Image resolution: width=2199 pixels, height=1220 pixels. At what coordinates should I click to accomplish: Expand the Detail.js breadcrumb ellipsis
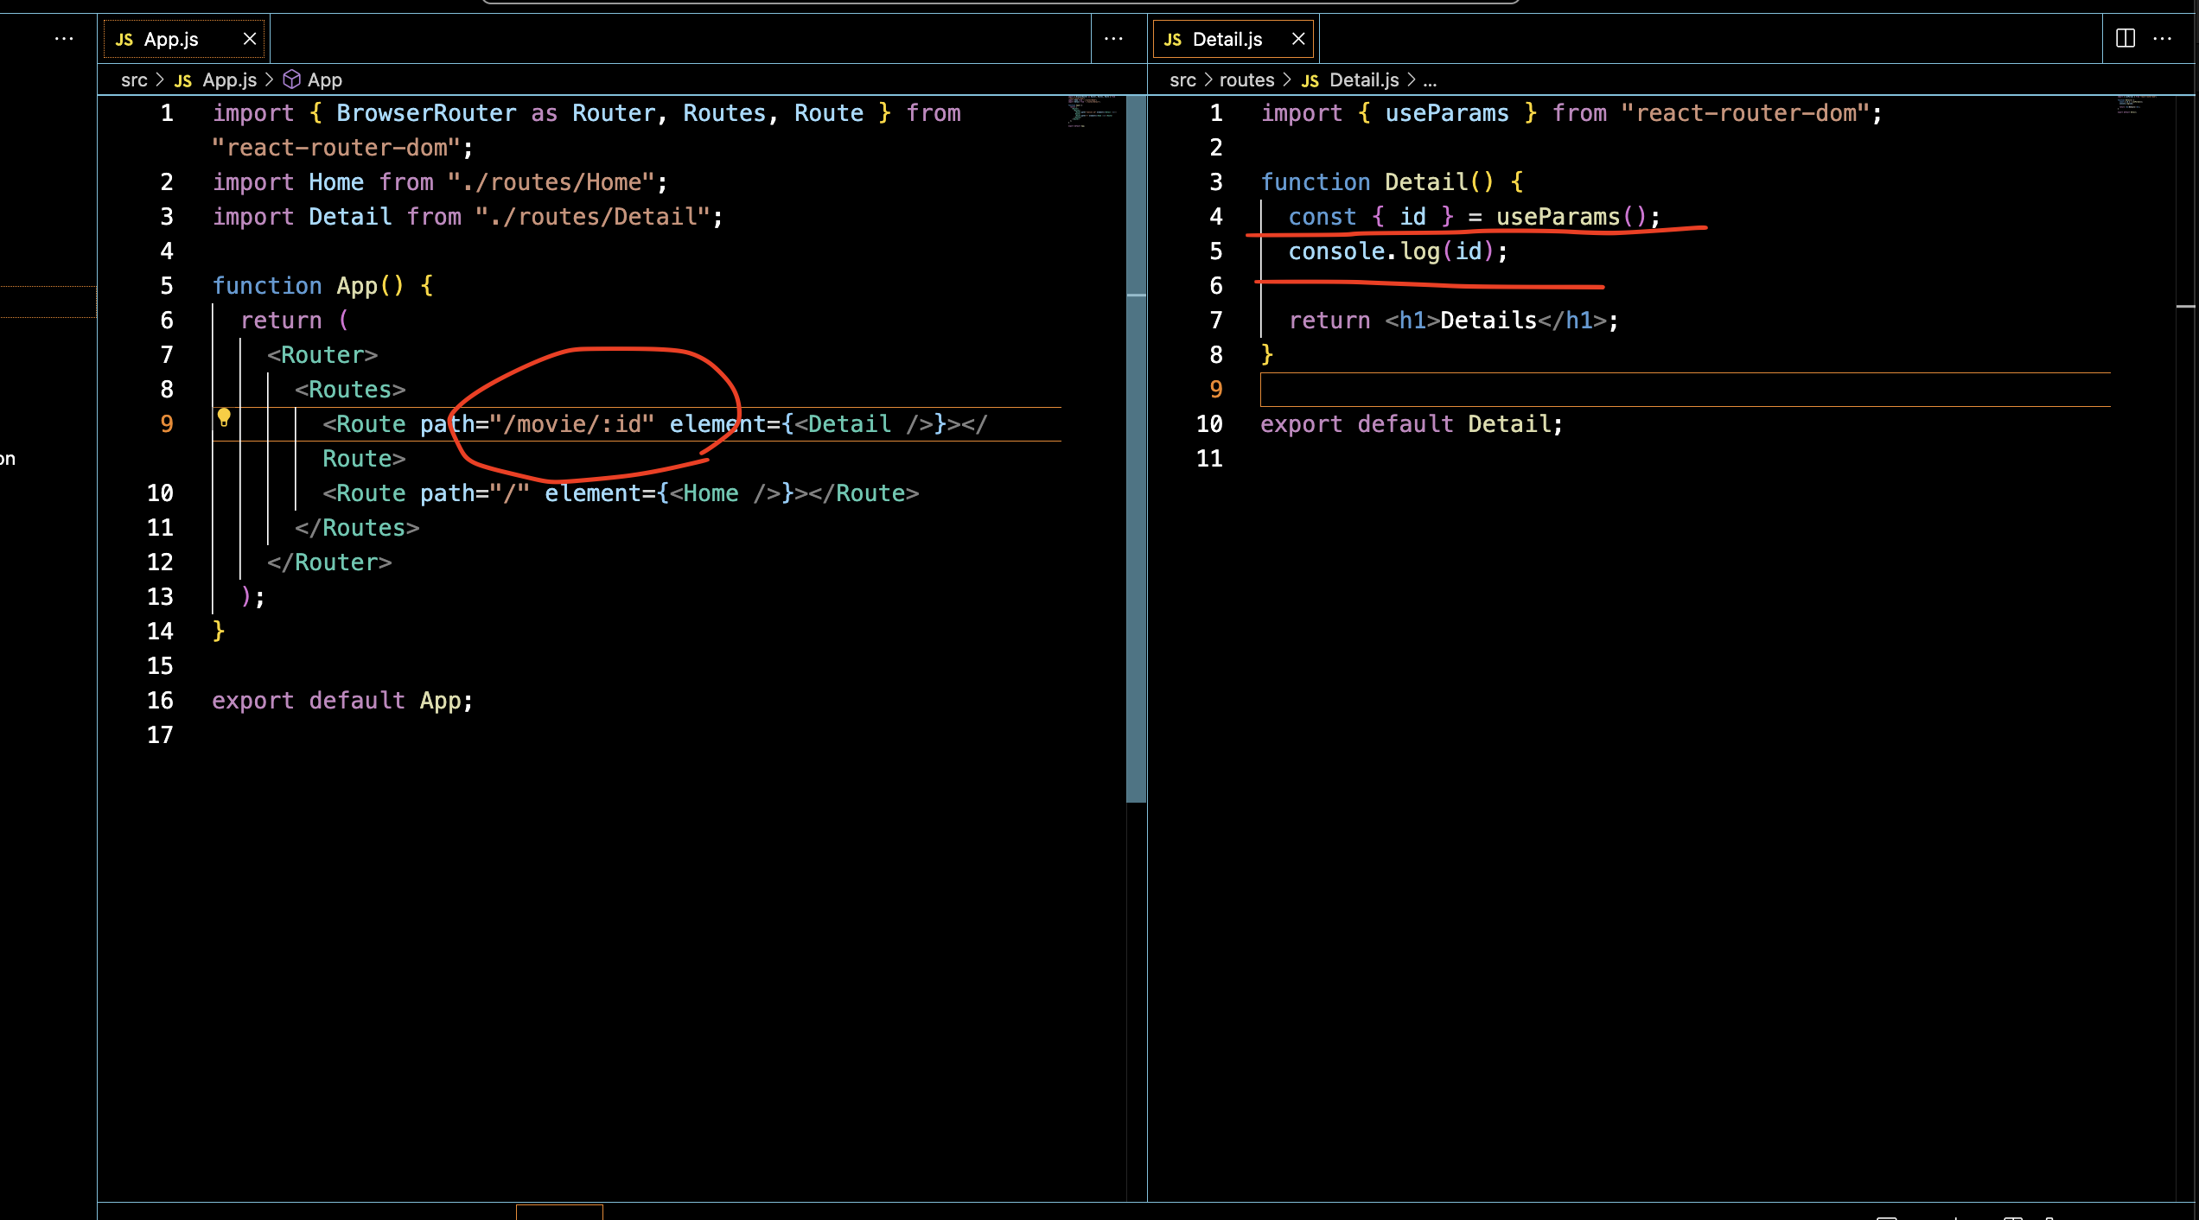point(1430,80)
